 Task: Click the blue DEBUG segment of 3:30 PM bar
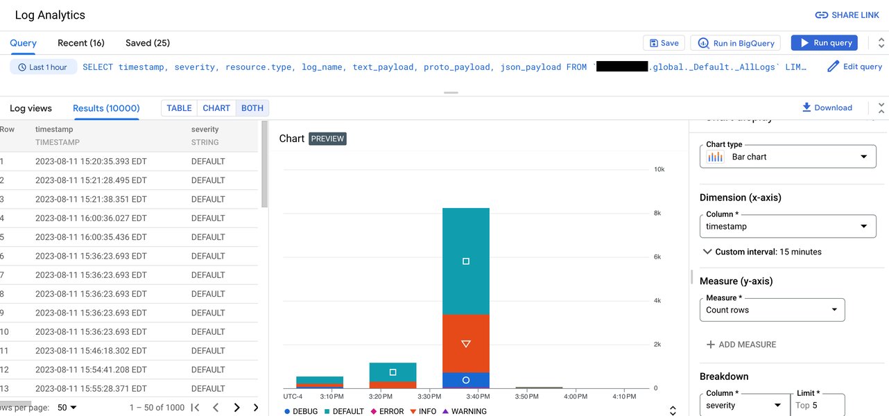[x=466, y=380]
